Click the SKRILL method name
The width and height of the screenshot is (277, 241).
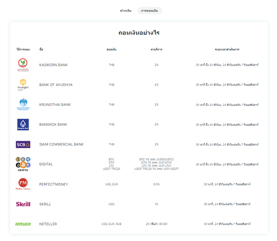46,204
